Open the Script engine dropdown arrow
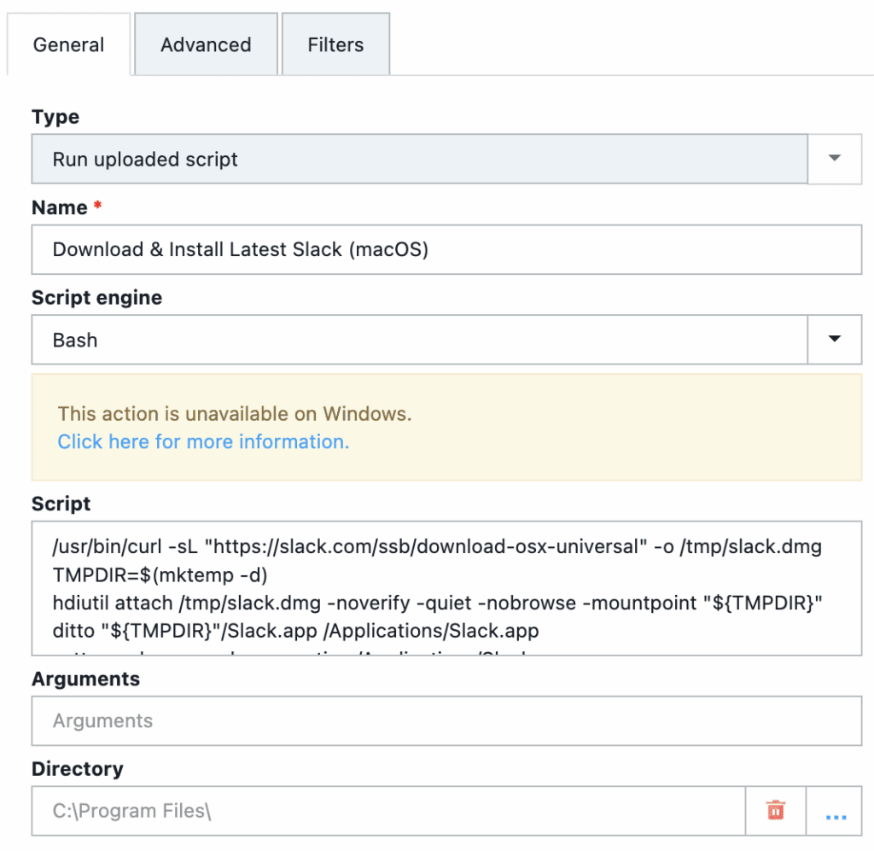Image resolution: width=874 pixels, height=851 pixels. (835, 340)
